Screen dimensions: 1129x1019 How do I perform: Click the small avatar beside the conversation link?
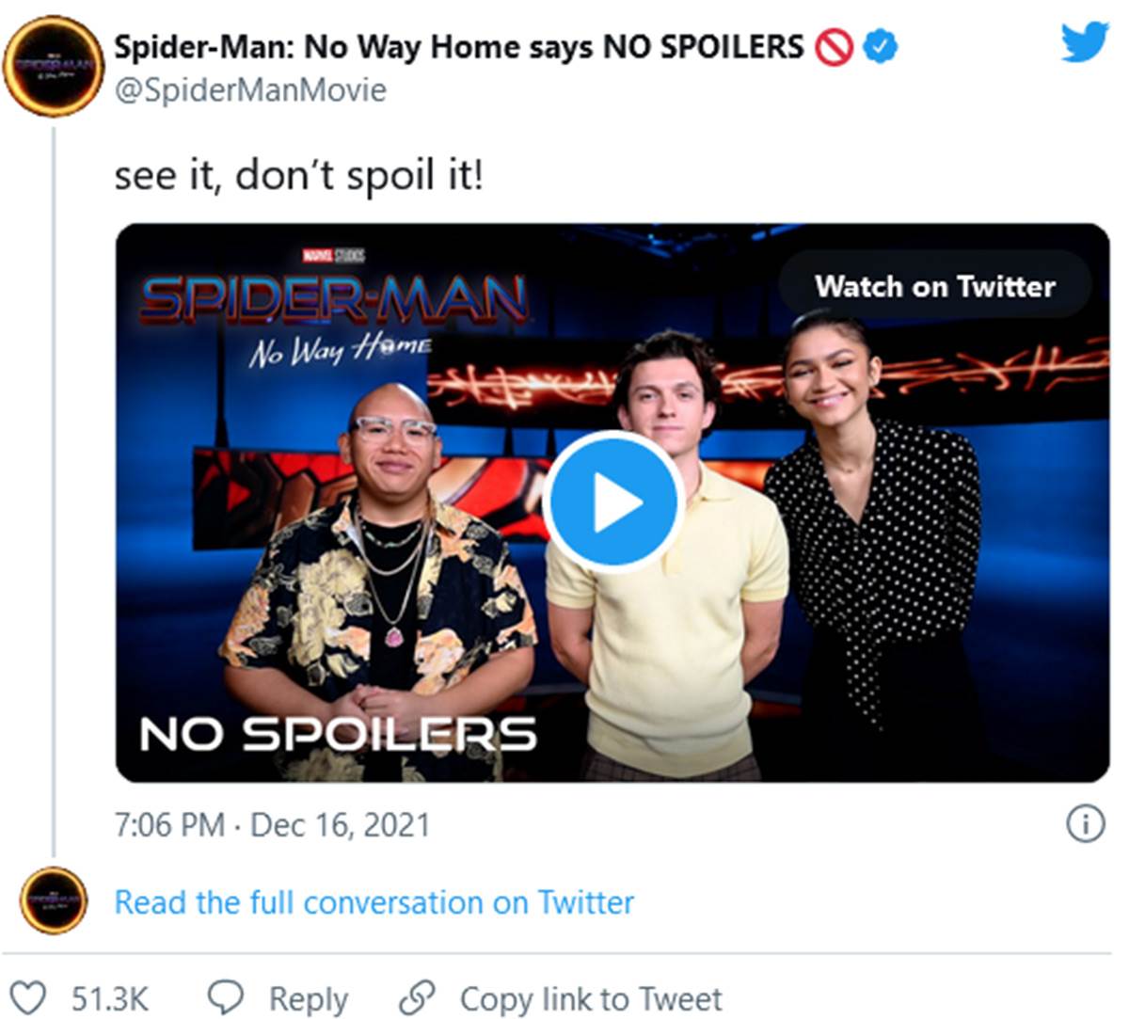54,900
